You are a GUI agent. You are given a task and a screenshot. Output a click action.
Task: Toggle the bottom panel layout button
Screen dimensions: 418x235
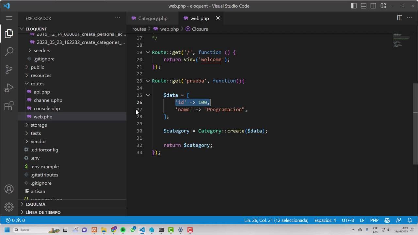pos(363,6)
